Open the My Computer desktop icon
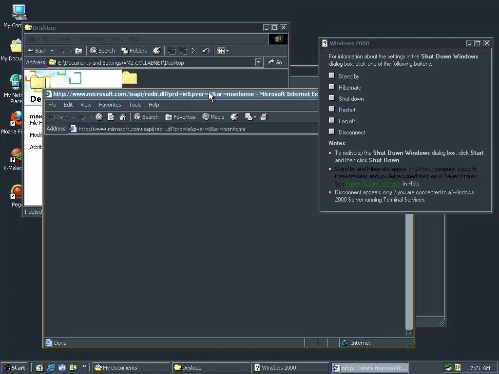 [x=19, y=13]
